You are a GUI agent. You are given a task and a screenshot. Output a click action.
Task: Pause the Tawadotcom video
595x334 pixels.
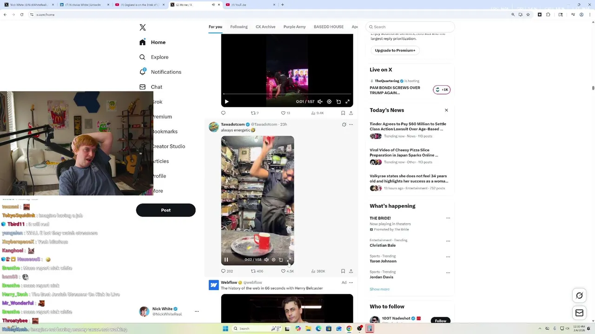pyautogui.click(x=226, y=260)
